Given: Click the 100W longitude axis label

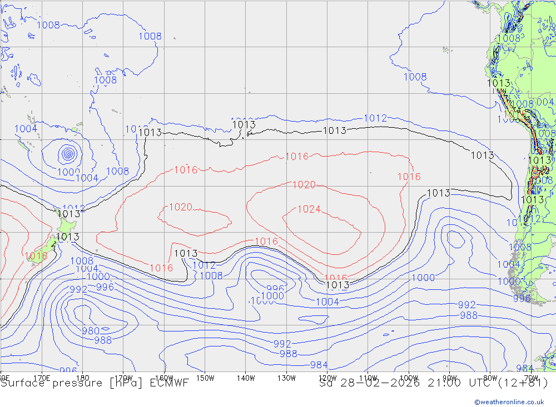Looking at the screenshot, I should (x=409, y=378).
